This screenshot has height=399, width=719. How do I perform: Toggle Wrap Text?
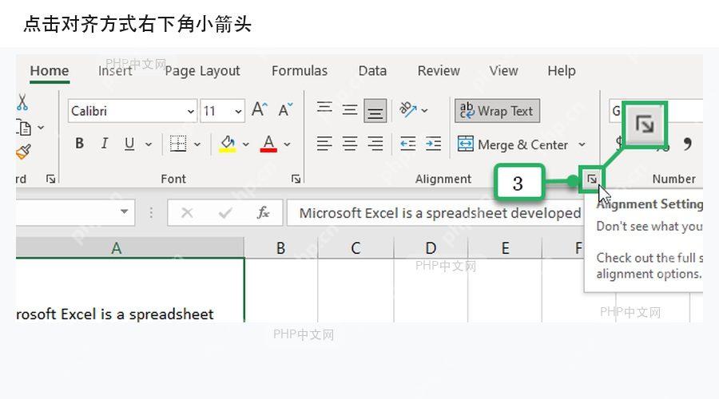point(497,110)
